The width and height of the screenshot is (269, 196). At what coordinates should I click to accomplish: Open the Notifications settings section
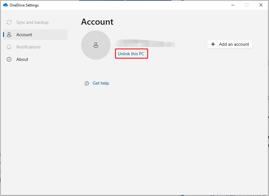point(29,47)
